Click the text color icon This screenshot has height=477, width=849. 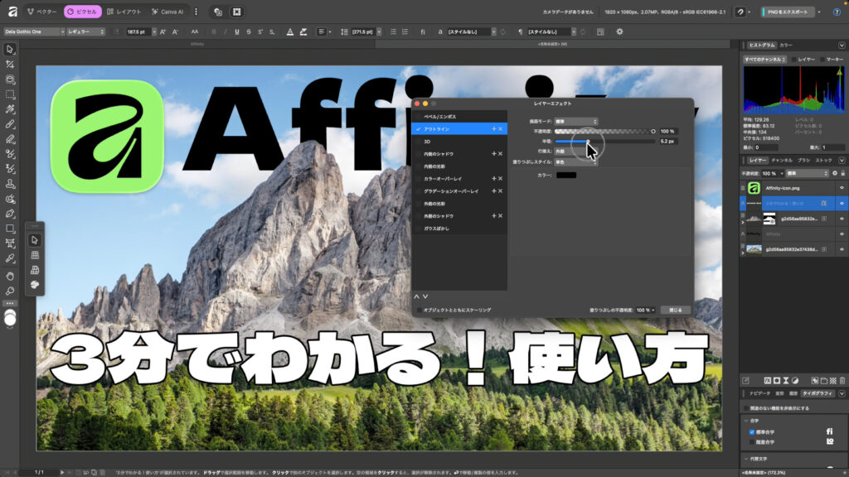290,31
